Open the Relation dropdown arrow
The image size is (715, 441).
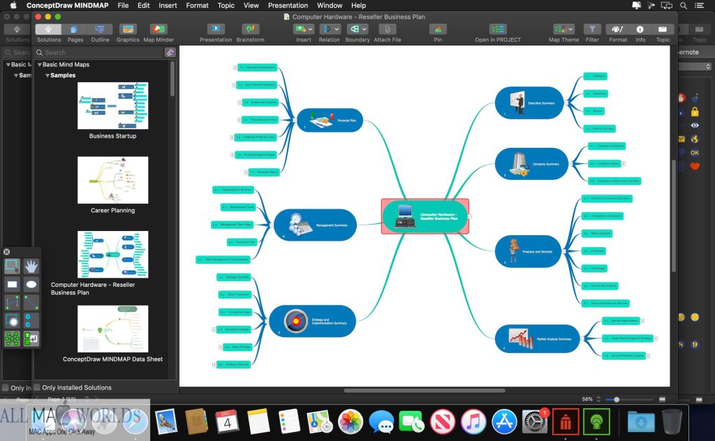pos(337,29)
